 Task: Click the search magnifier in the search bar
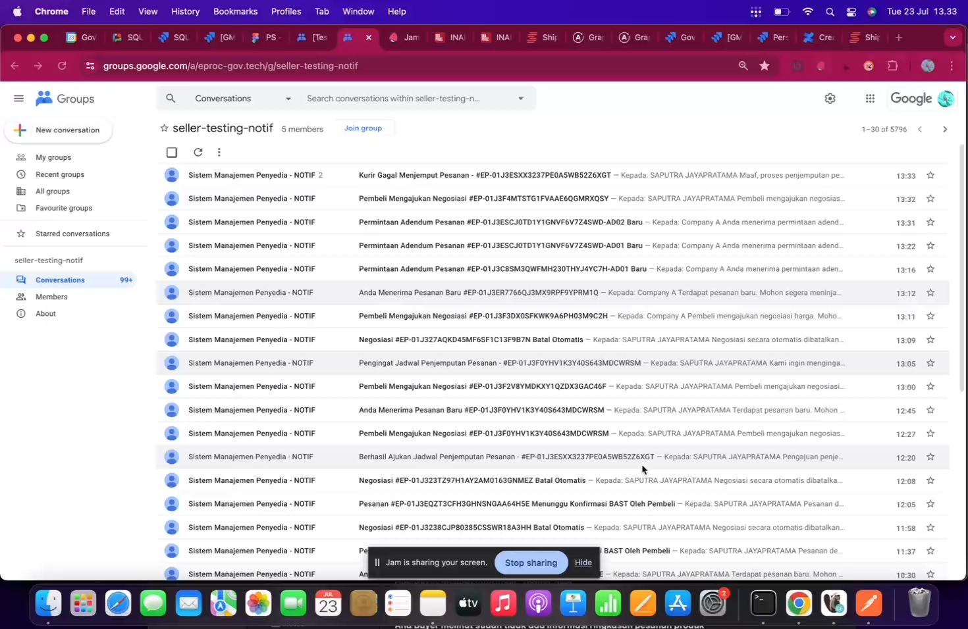171,98
